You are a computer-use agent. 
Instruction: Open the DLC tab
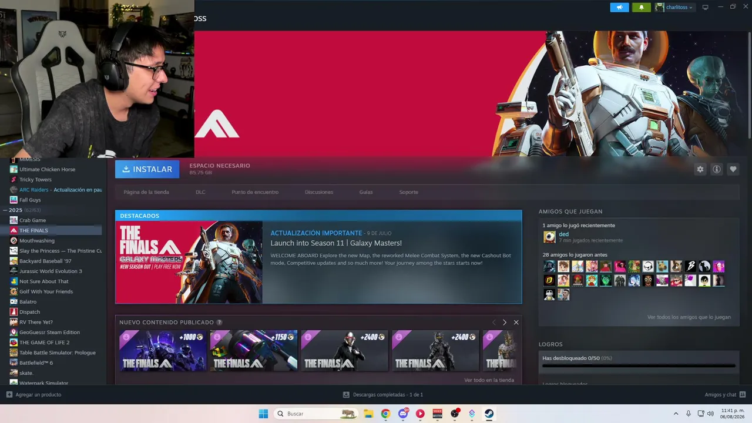click(200, 192)
